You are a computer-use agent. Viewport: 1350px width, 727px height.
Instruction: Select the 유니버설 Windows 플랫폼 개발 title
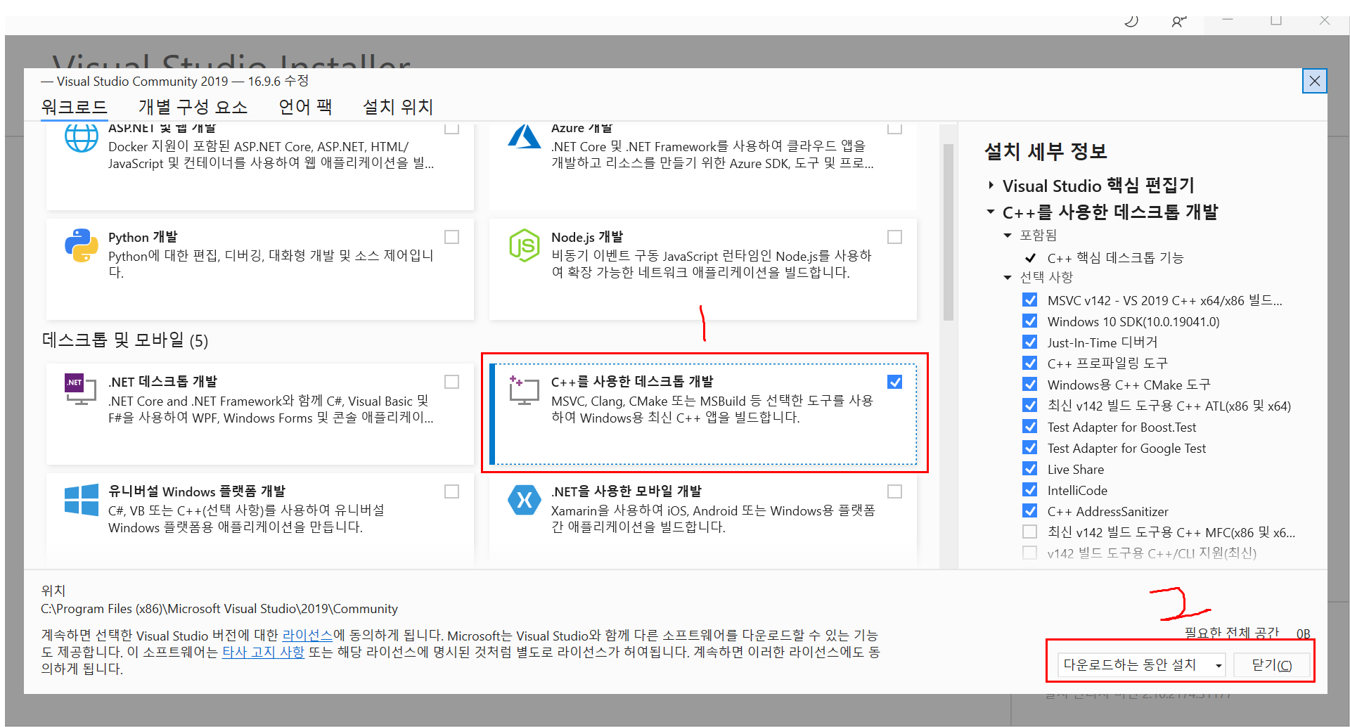coord(197,491)
